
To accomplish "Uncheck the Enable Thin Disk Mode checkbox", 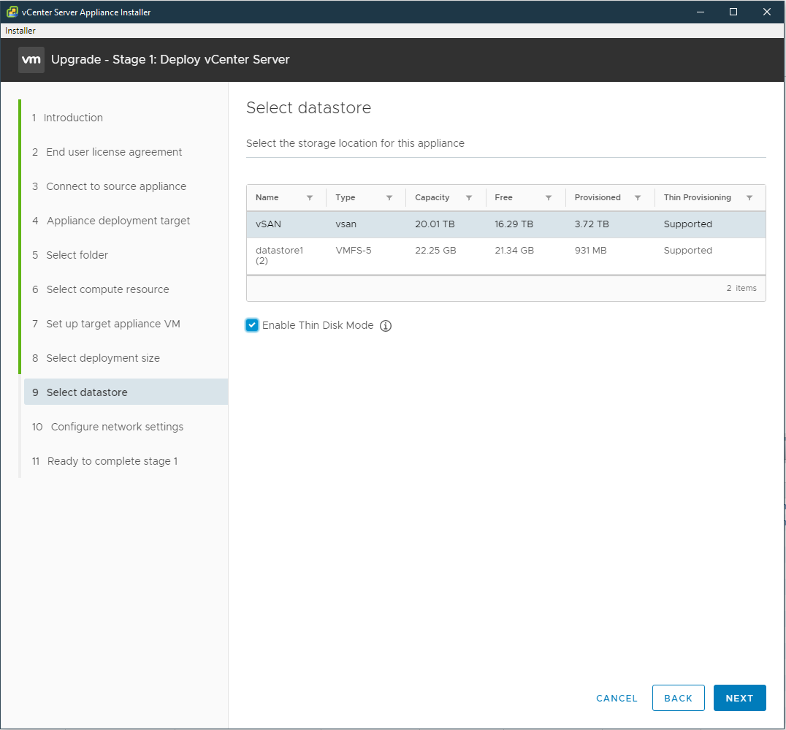I will pyautogui.click(x=252, y=325).
